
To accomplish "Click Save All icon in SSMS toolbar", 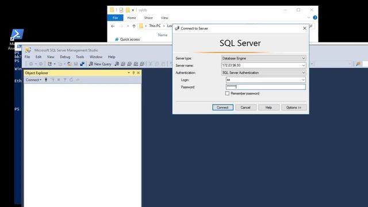I will click(x=82, y=64).
